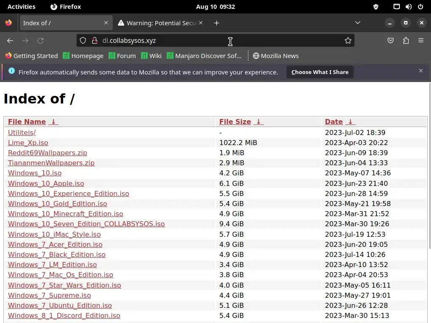Download TiananmenWallpapers.zip
431x323 pixels.
click(51, 163)
